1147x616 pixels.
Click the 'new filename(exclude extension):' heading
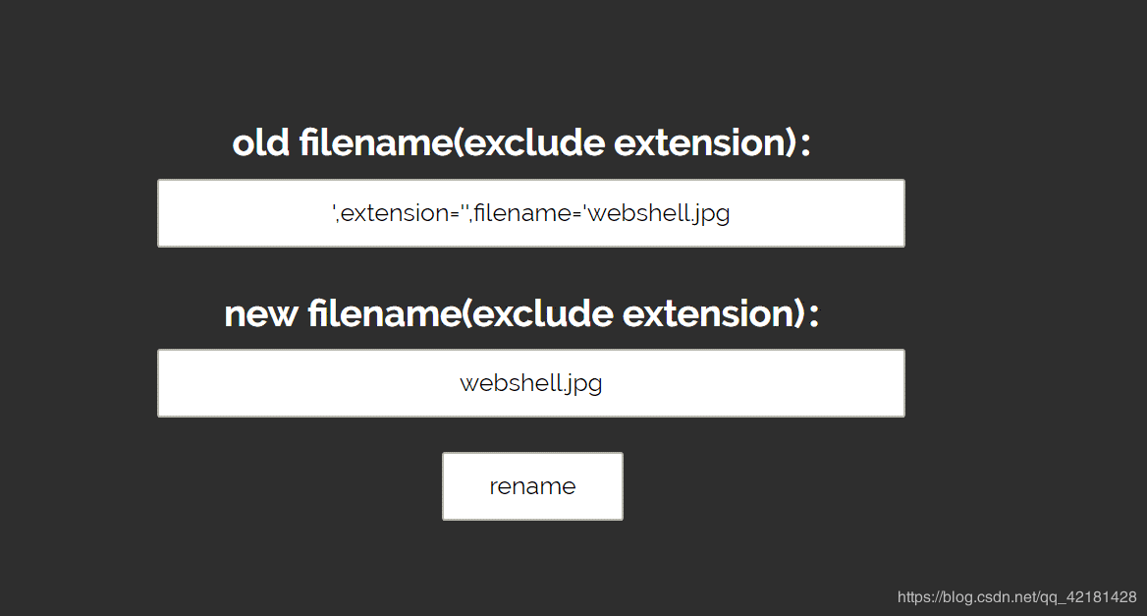pos(521,313)
